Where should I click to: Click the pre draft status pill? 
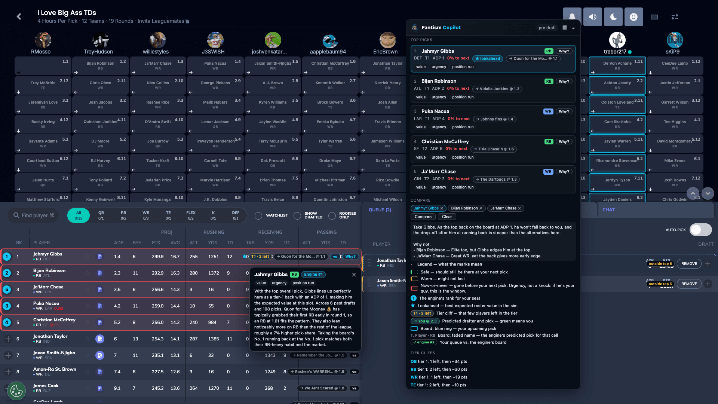click(547, 28)
